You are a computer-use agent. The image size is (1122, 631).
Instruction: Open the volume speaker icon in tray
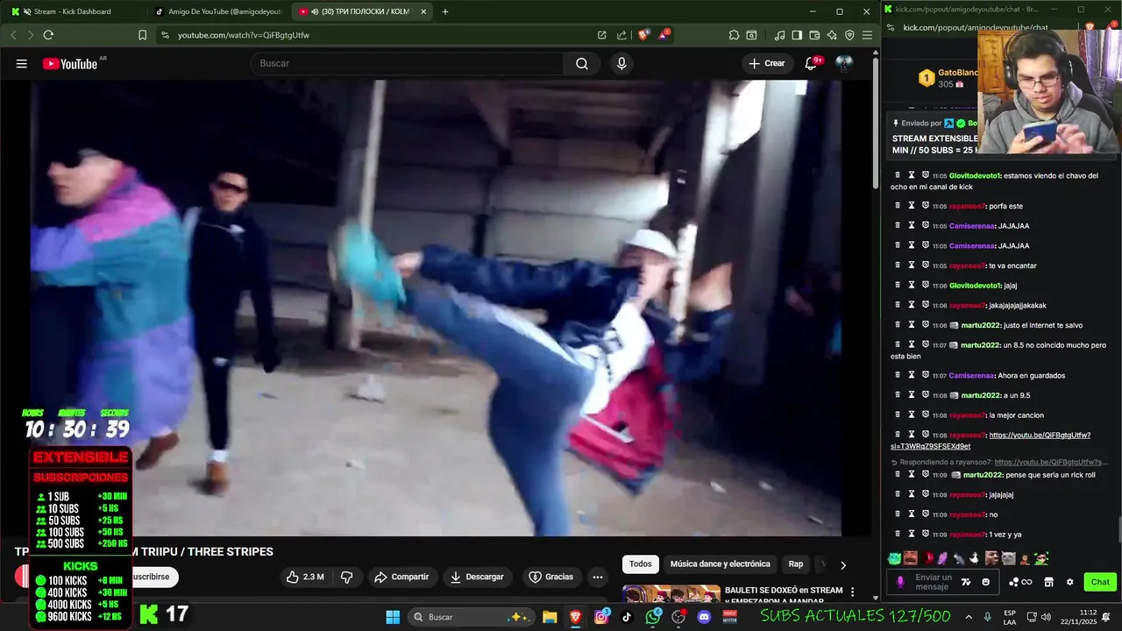(1046, 617)
